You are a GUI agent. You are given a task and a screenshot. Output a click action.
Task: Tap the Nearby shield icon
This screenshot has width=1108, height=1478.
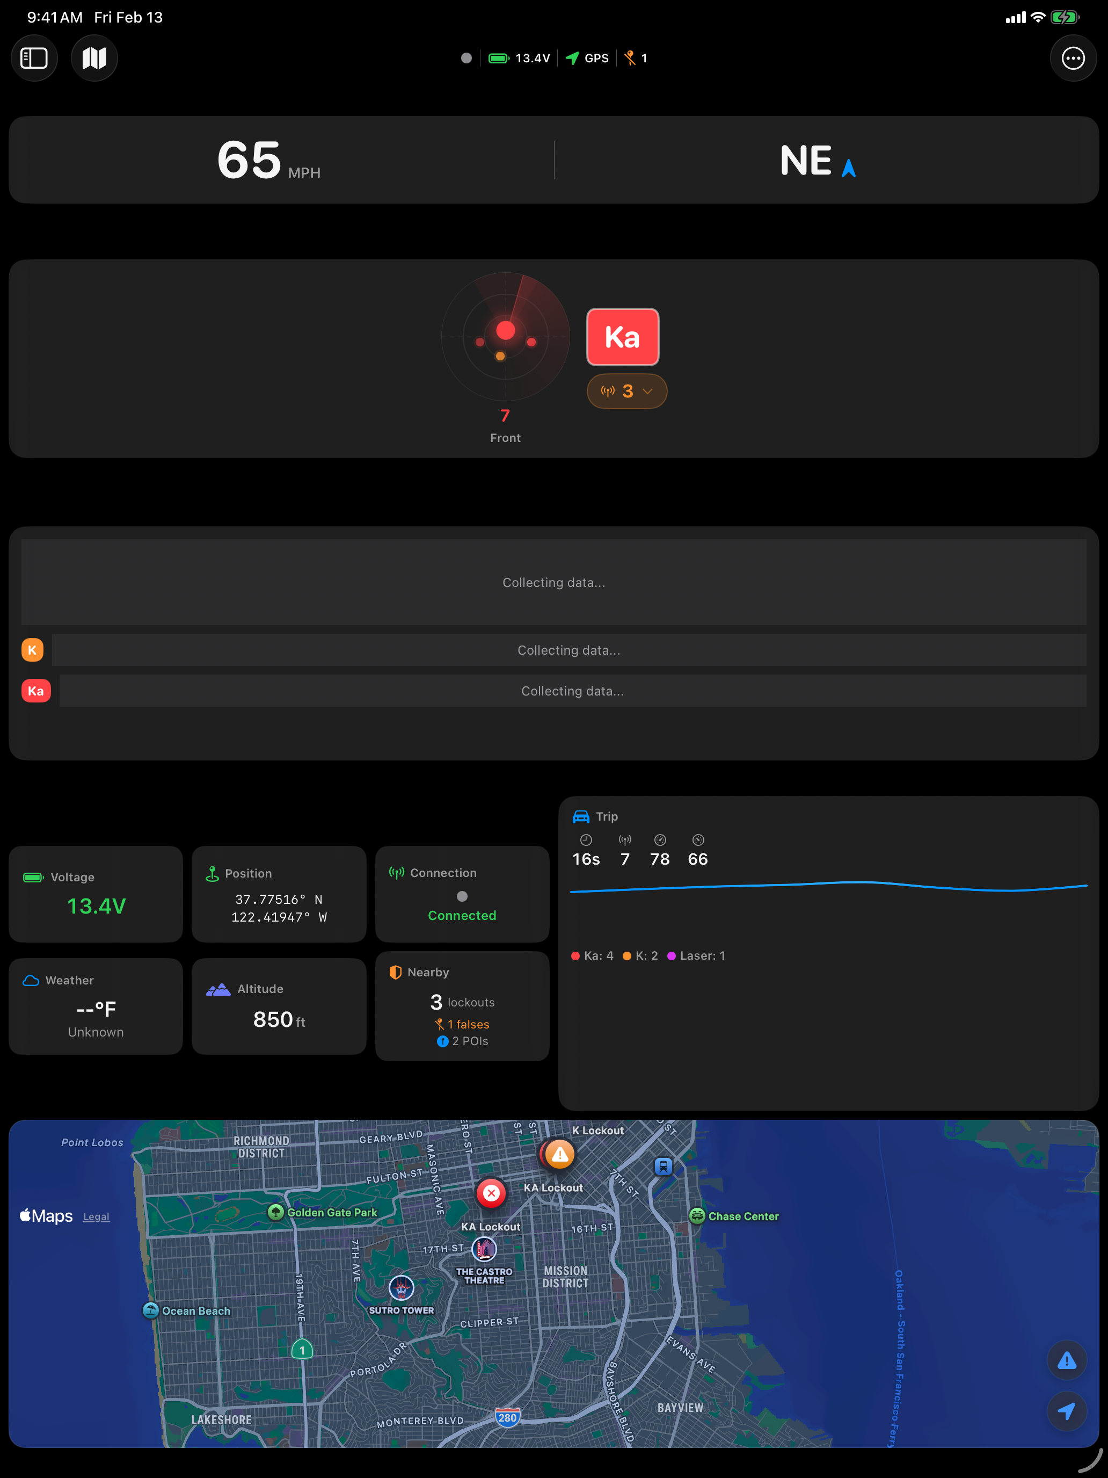[396, 972]
